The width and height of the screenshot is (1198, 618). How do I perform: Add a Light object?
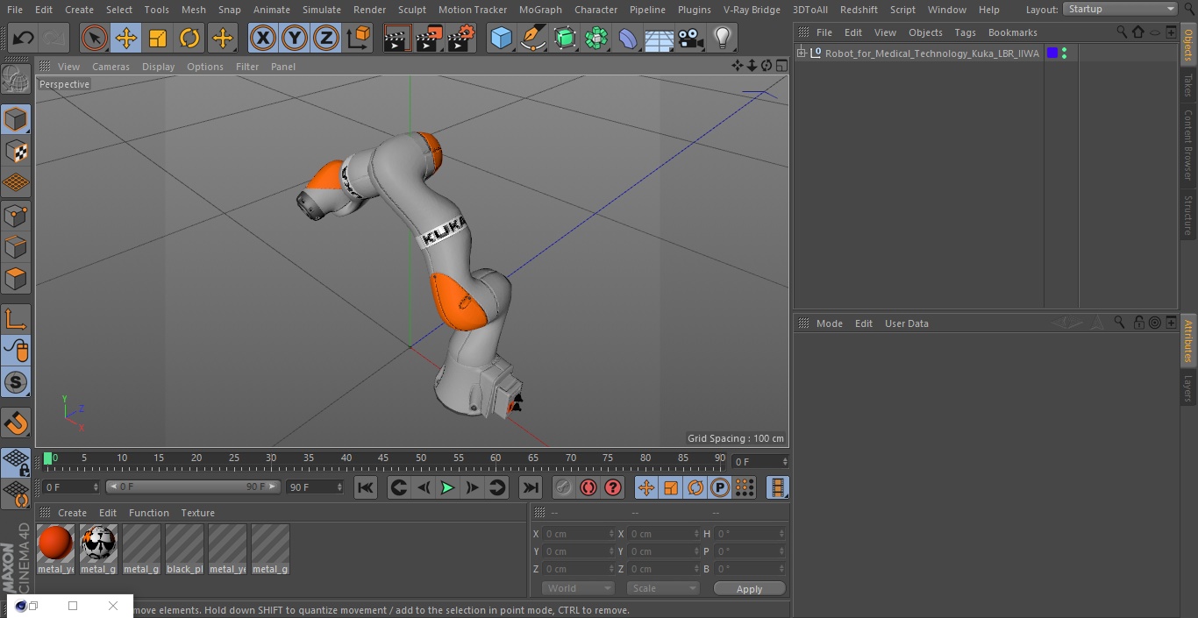coord(723,38)
